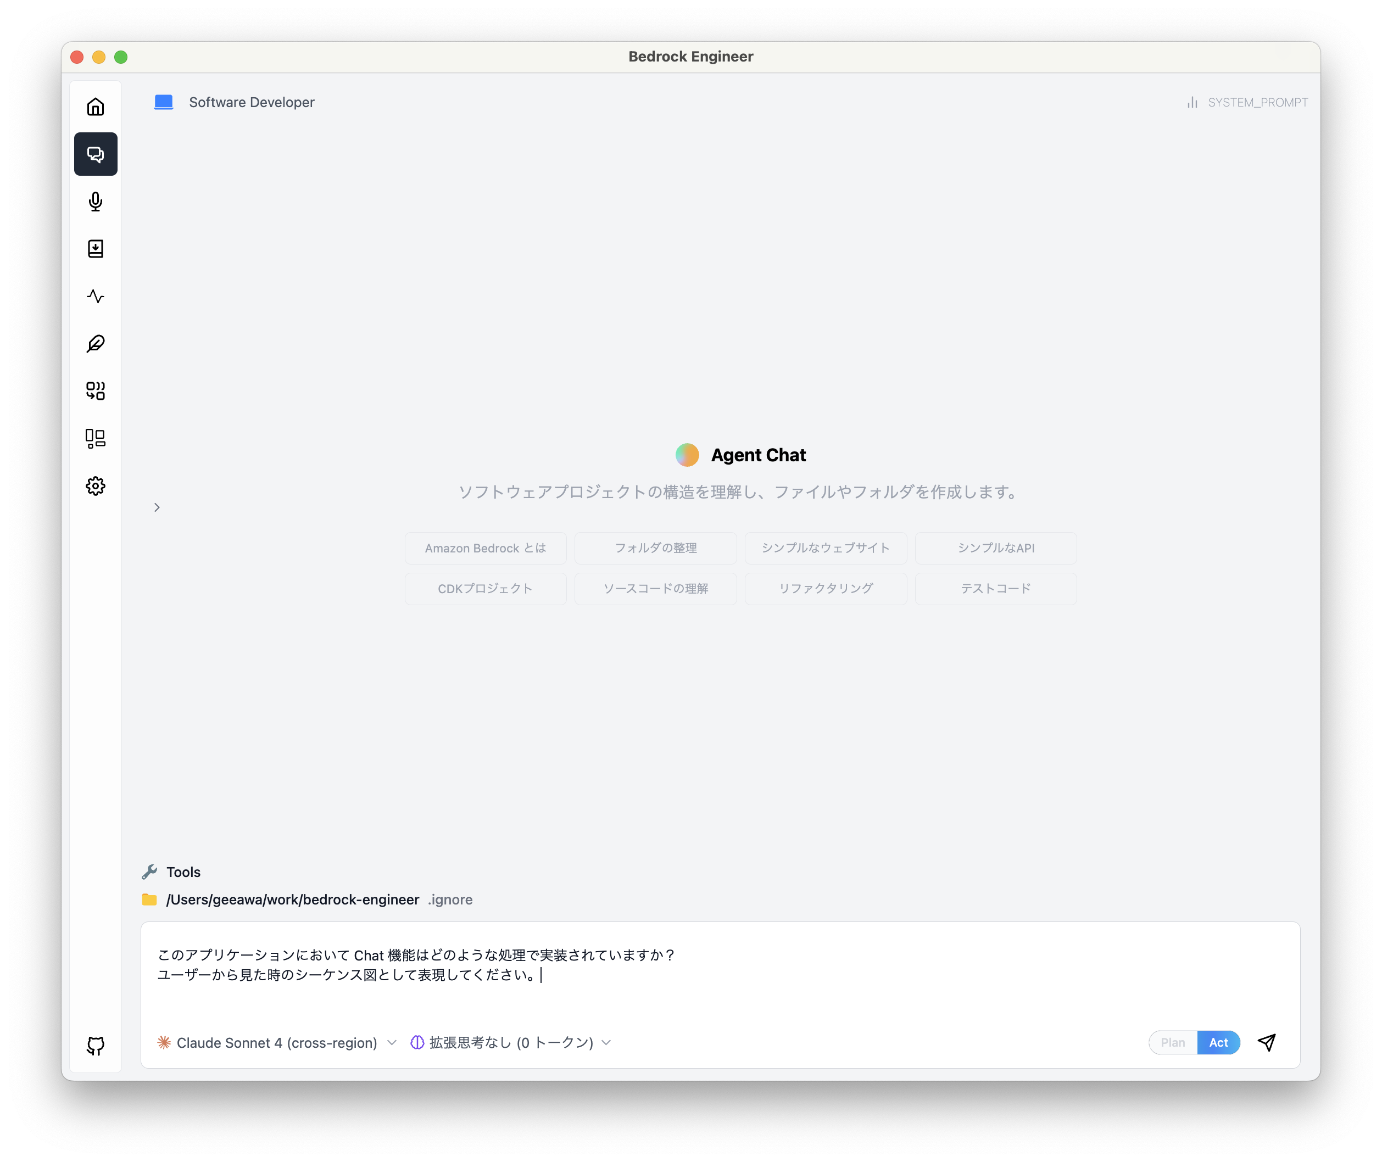1382x1162 pixels.
Task: Send message with paper plane icon
Action: pyautogui.click(x=1266, y=1042)
